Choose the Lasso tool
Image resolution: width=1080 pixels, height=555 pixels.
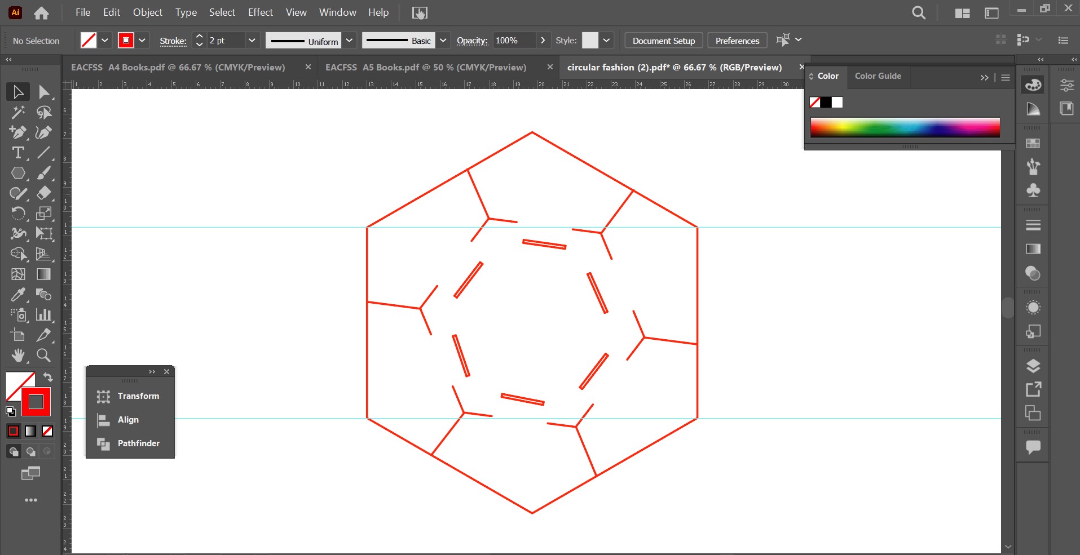click(44, 112)
